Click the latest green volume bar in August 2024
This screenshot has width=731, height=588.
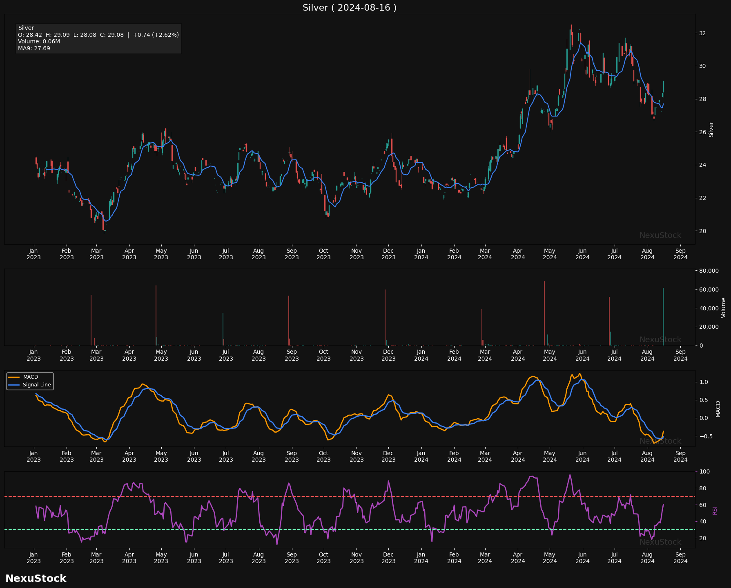663,317
